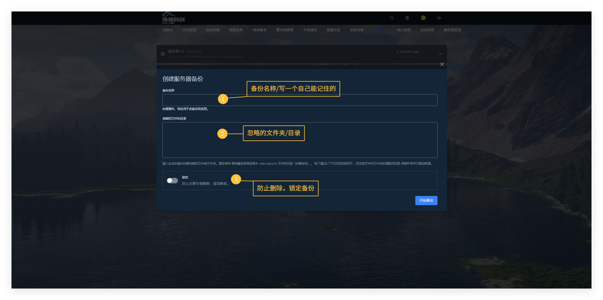Switch to the 控制台 tab
The image size is (603, 300).
click(x=168, y=30)
